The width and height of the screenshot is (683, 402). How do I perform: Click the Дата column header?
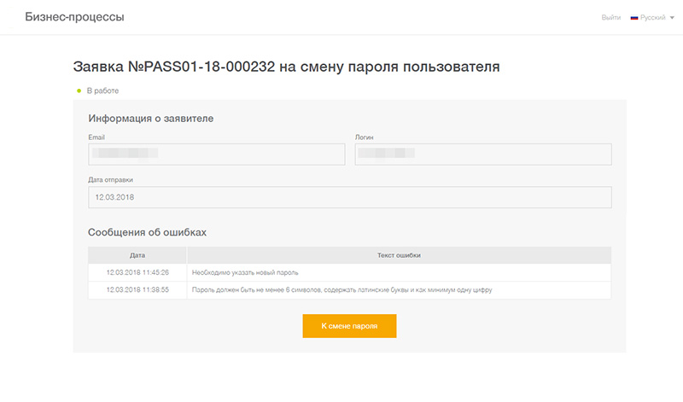(137, 255)
